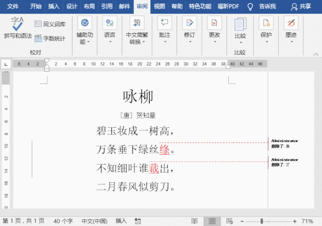Click the zoom in plus button

[295, 221]
